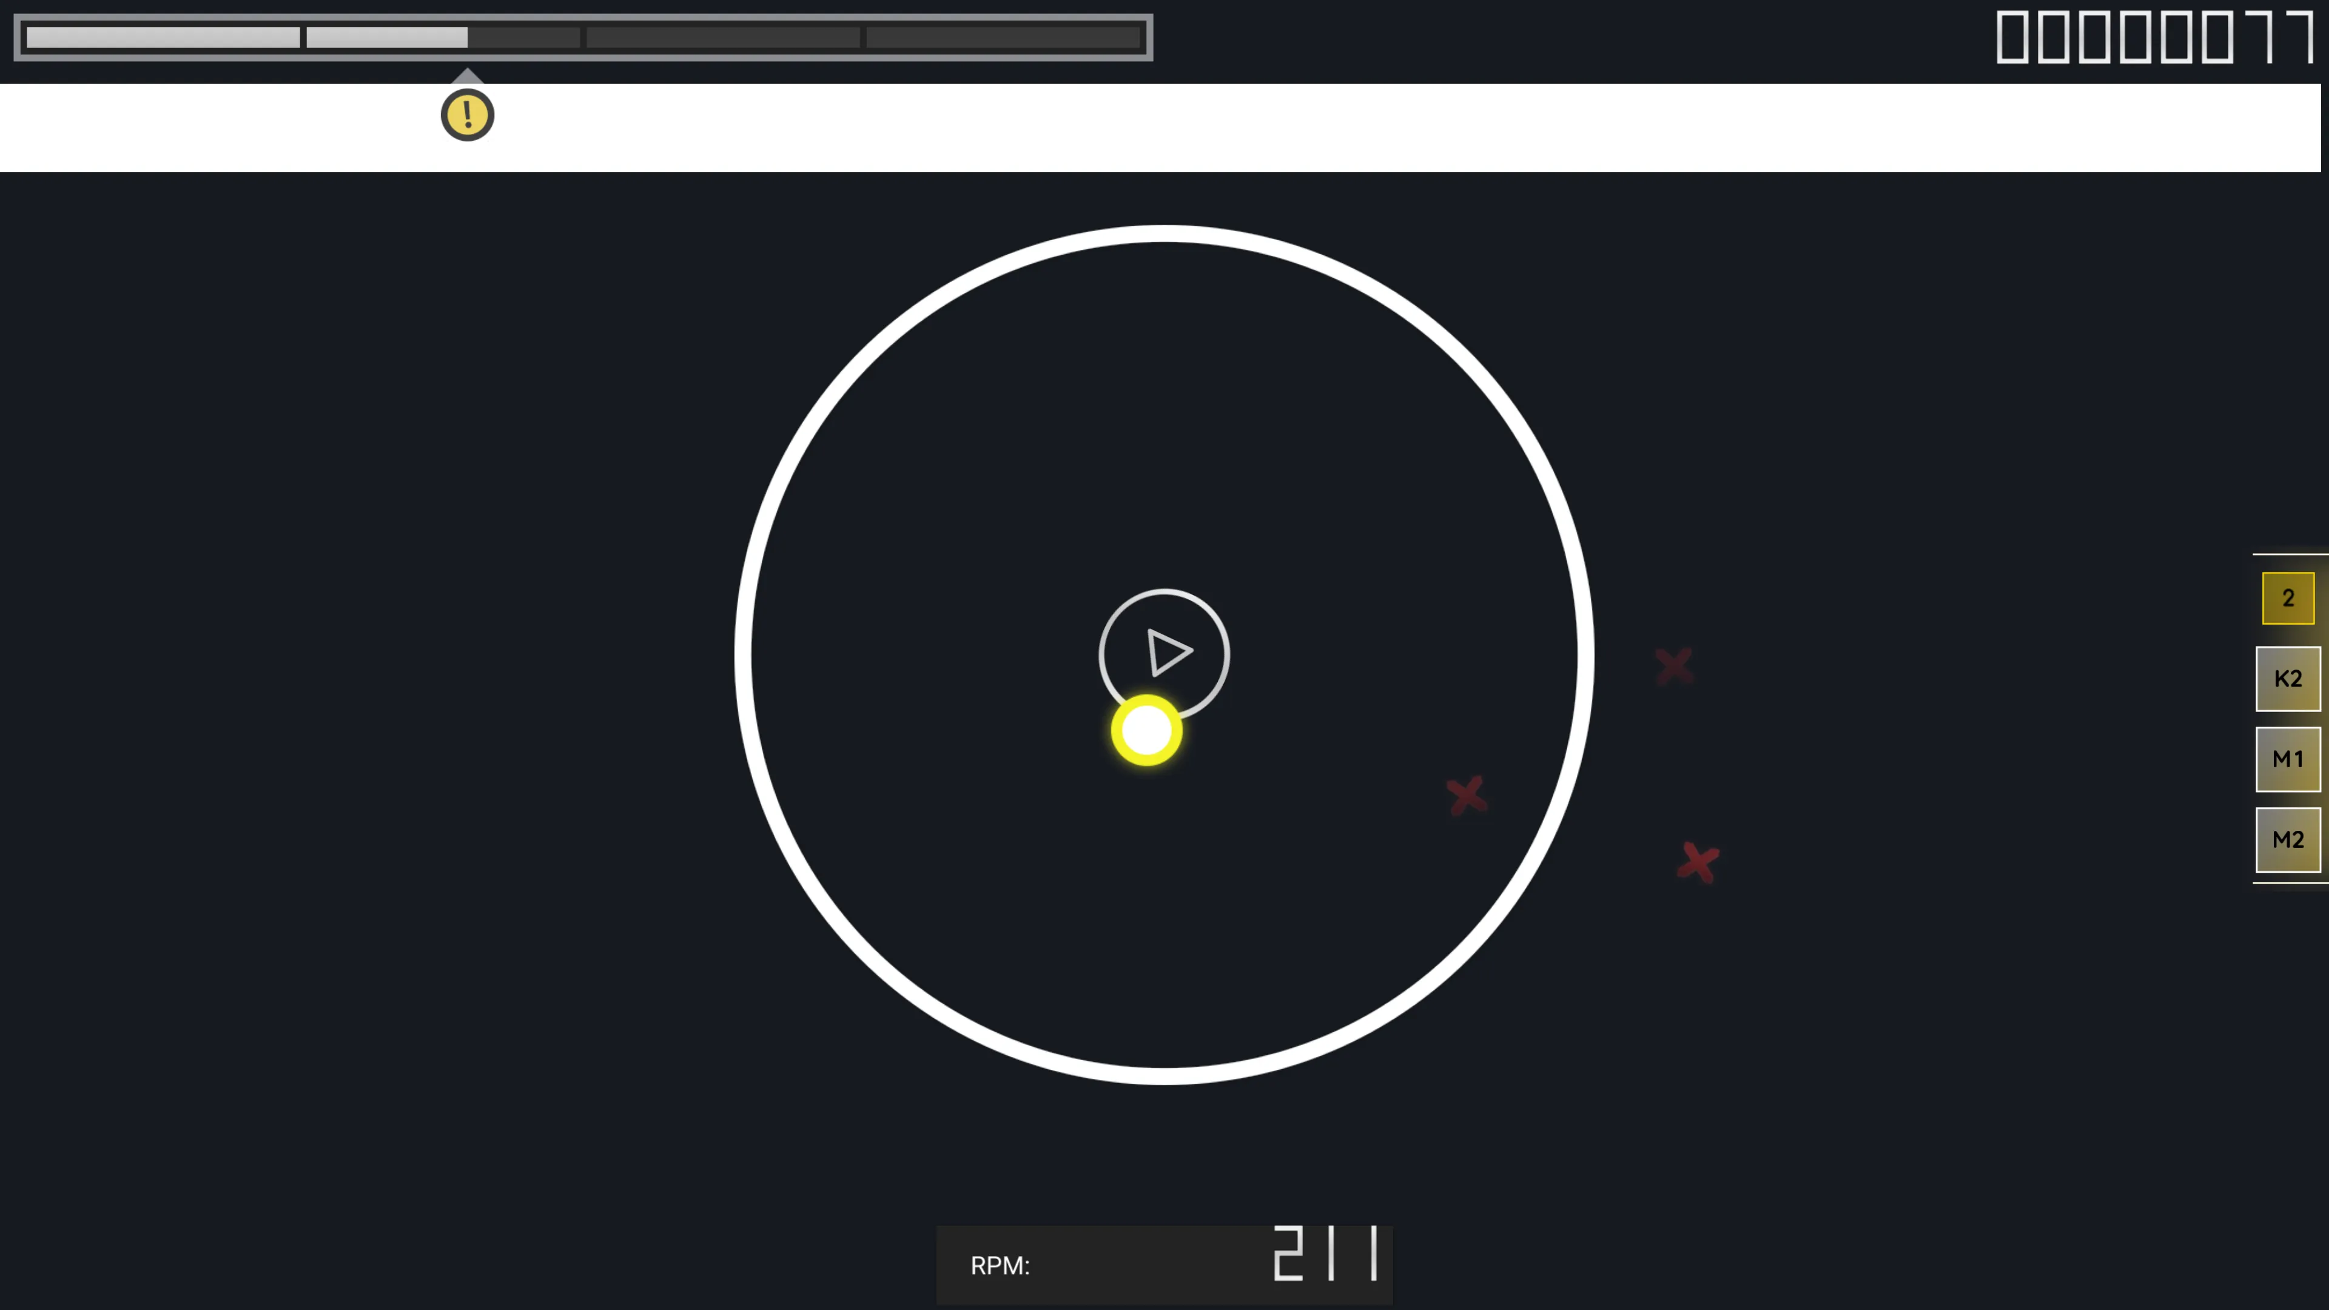Click the first filled progress bar segment
The height and width of the screenshot is (1310, 2329).
(163, 37)
